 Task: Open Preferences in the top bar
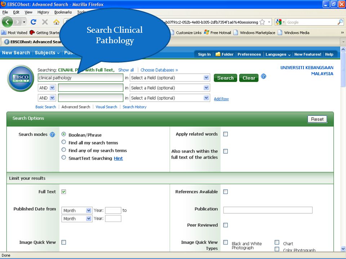pyautogui.click(x=249, y=54)
